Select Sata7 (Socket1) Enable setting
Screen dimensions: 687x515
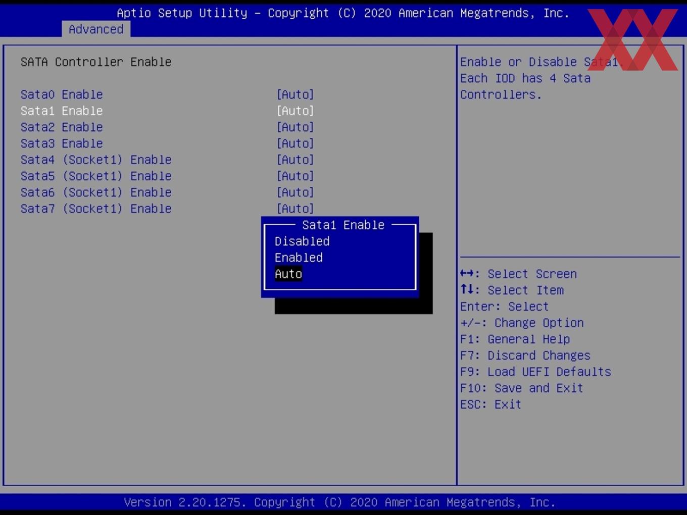[x=96, y=209]
